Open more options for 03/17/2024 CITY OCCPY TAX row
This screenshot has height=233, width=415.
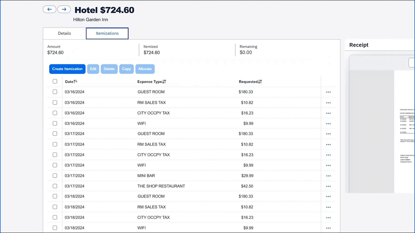328,155
